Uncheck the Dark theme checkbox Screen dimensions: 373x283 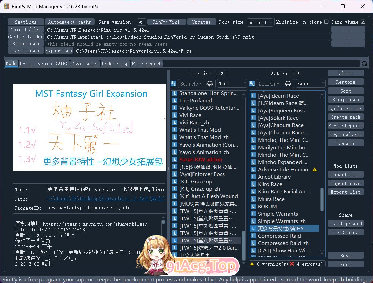[x=363, y=22]
